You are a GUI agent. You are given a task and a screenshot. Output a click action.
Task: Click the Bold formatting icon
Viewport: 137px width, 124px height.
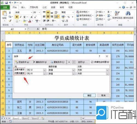point(17,17)
